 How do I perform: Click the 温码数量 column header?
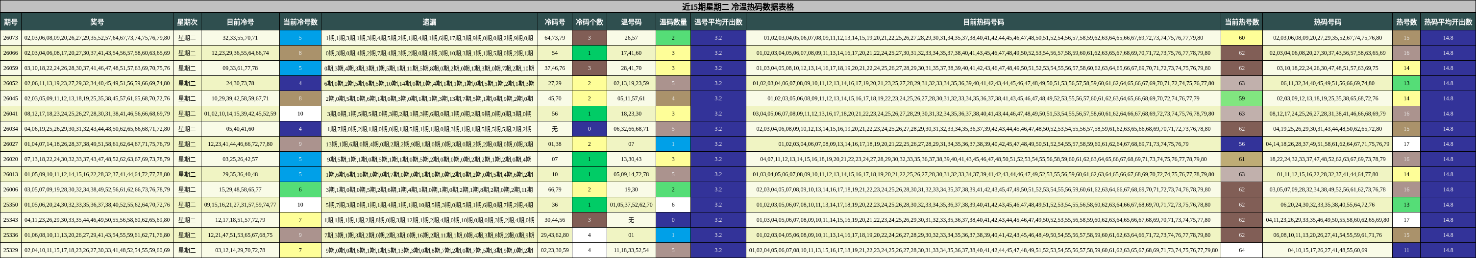(673, 22)
